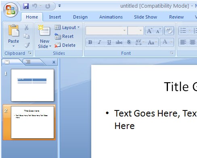This screenshot has width=197, height=158.
Task: Open the Office Button menu
Action: click(x=10, y=10)
